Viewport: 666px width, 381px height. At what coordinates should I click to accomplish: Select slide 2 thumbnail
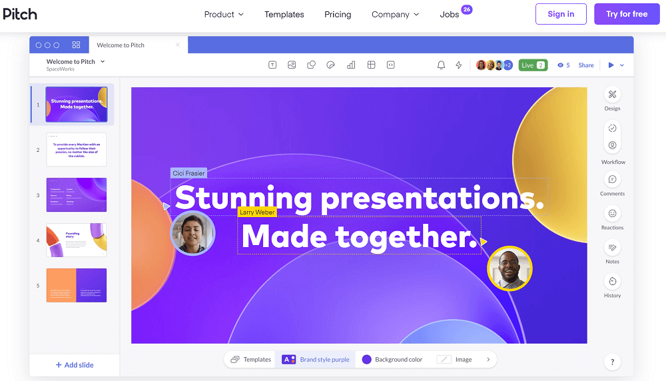pos(77,149)
